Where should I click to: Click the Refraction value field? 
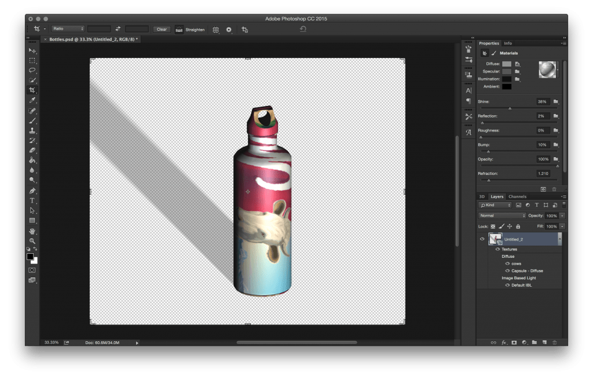(543, 173)
